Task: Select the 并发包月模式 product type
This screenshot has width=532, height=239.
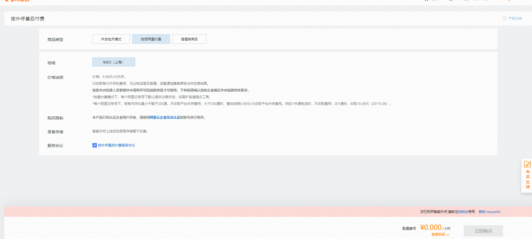Action: (111, 39)
